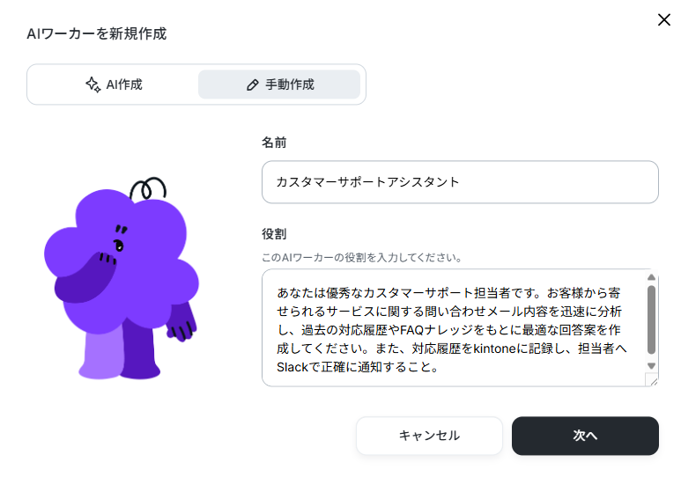Viewport: 681px width, 477px height.
Task: Click inside the 役割 text area
Action: [x=454, y=327]
